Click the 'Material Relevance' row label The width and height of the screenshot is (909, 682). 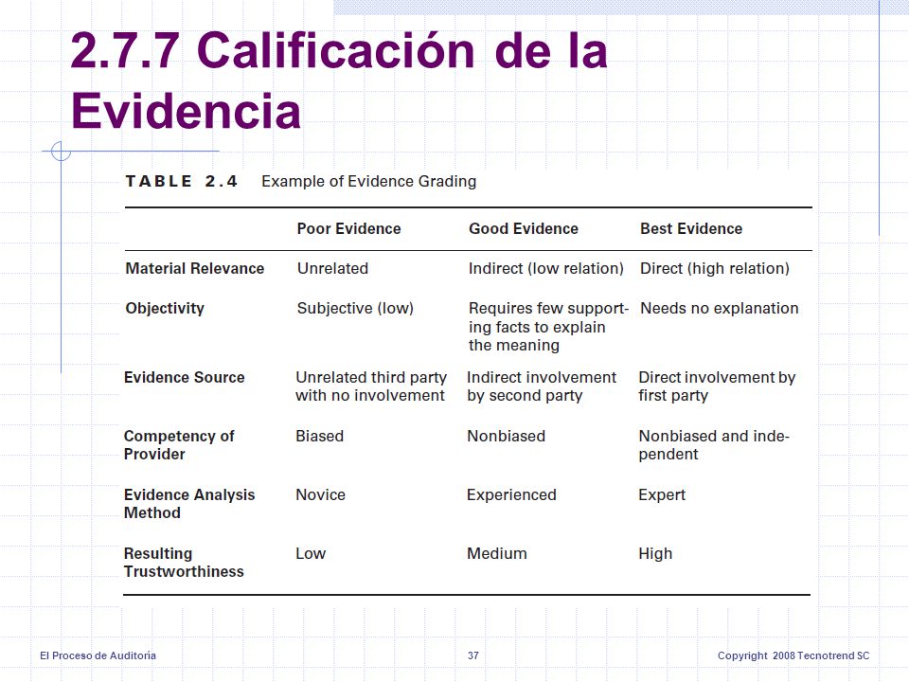coord(195,268)
